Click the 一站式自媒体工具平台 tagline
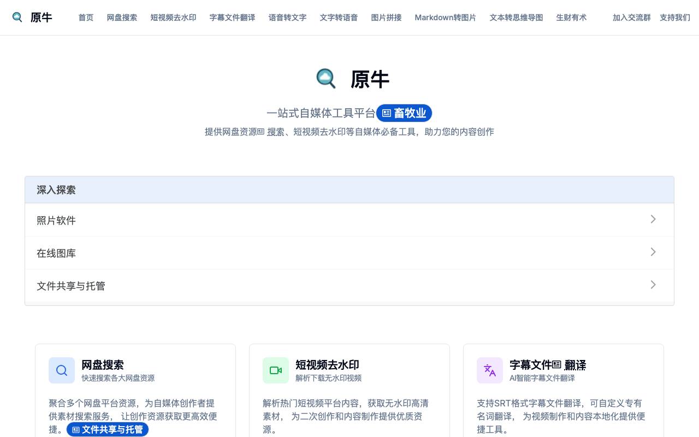Viewport: 699px width, 437px height. (321, 113)
